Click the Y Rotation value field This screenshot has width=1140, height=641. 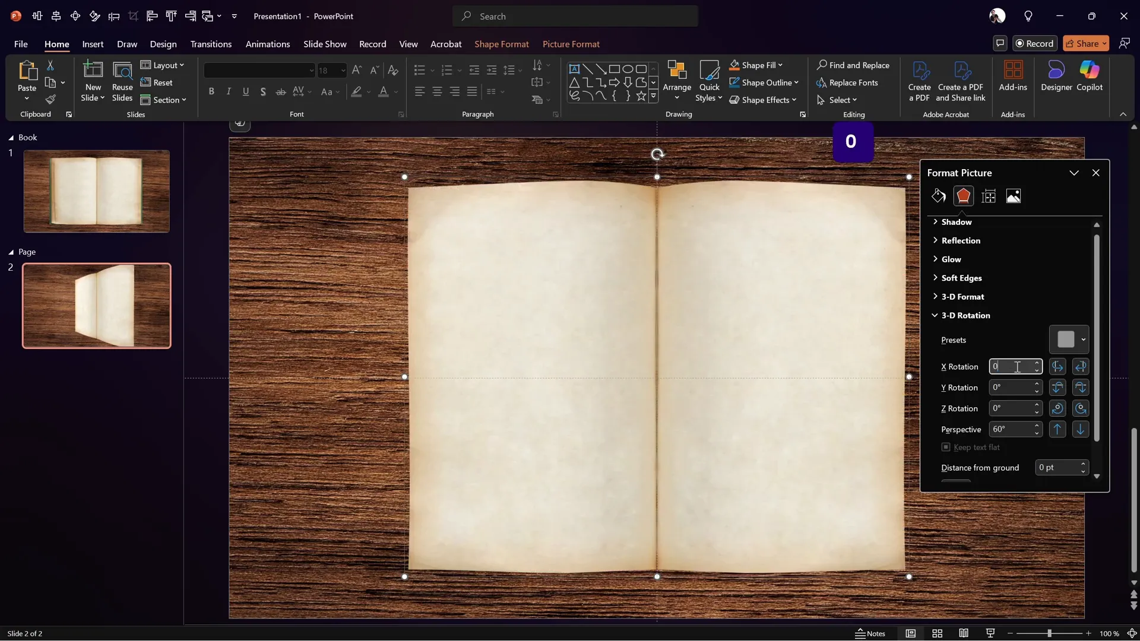tap(1011, 388)
